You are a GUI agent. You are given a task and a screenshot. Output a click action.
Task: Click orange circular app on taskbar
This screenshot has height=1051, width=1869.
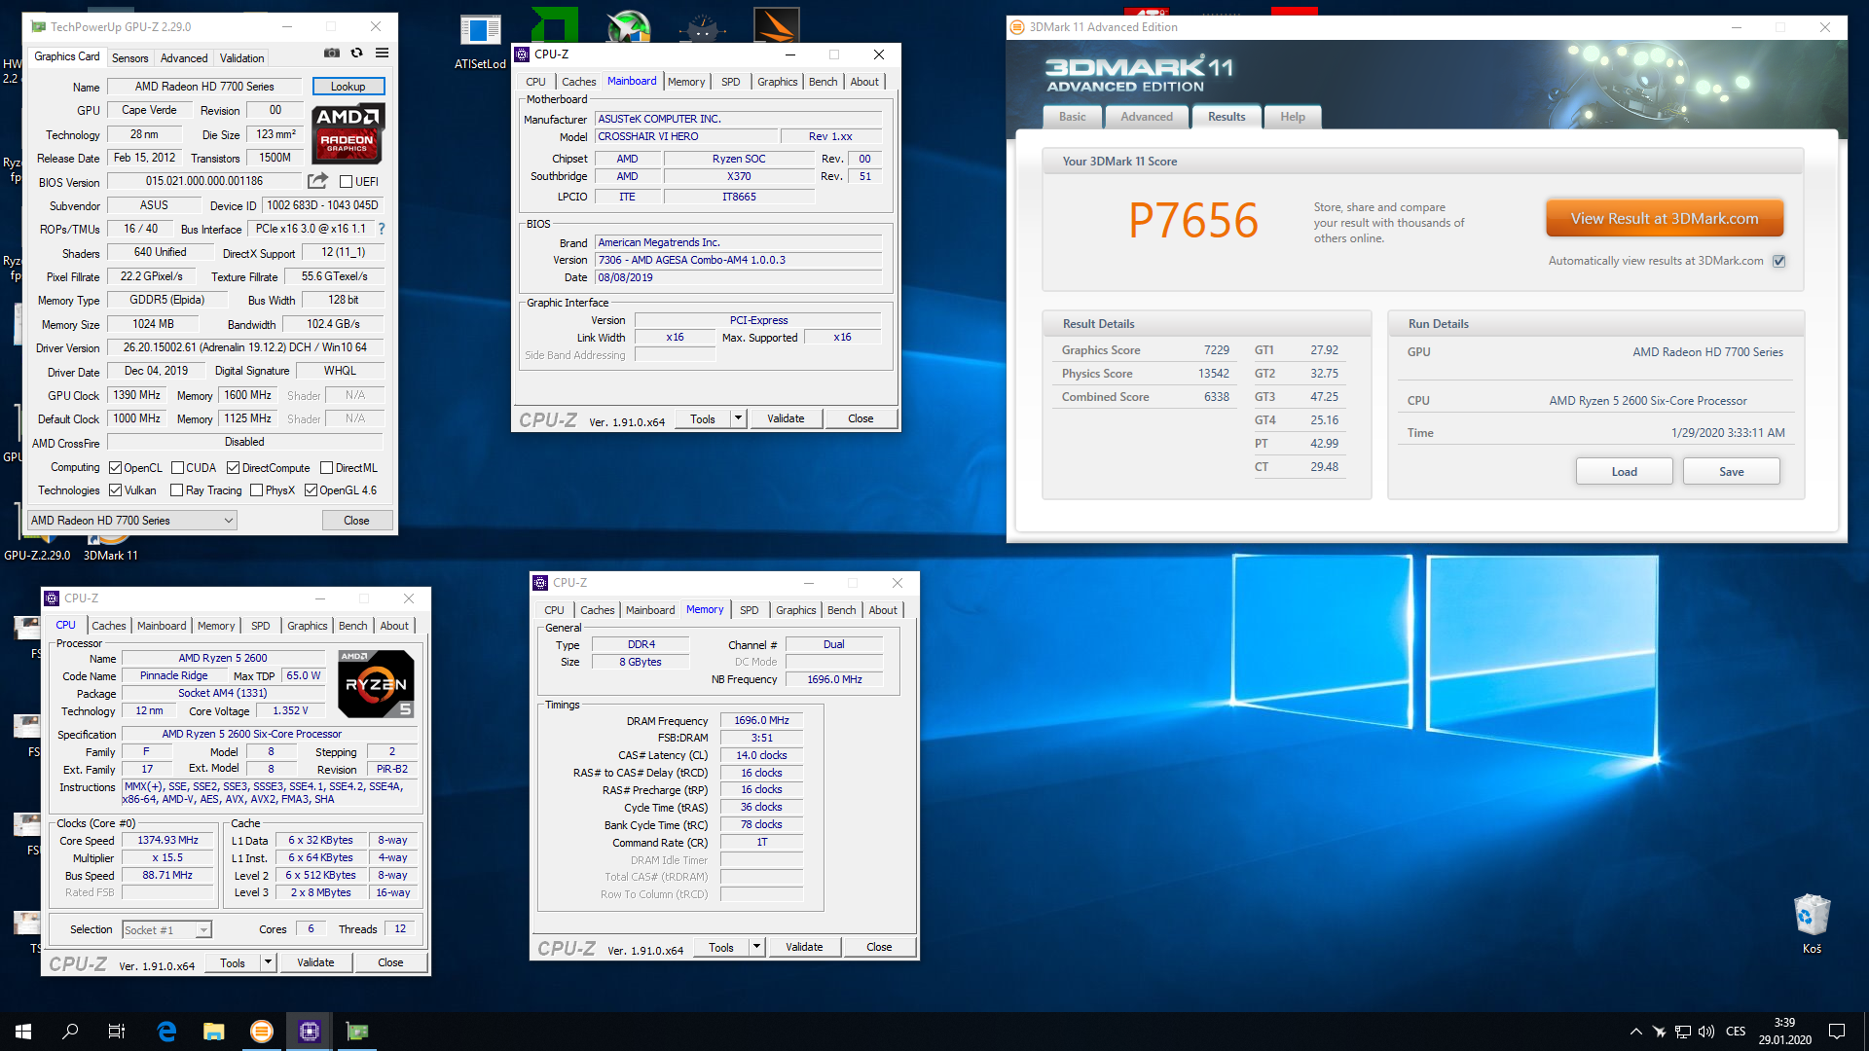click(x=262, y=1032)
